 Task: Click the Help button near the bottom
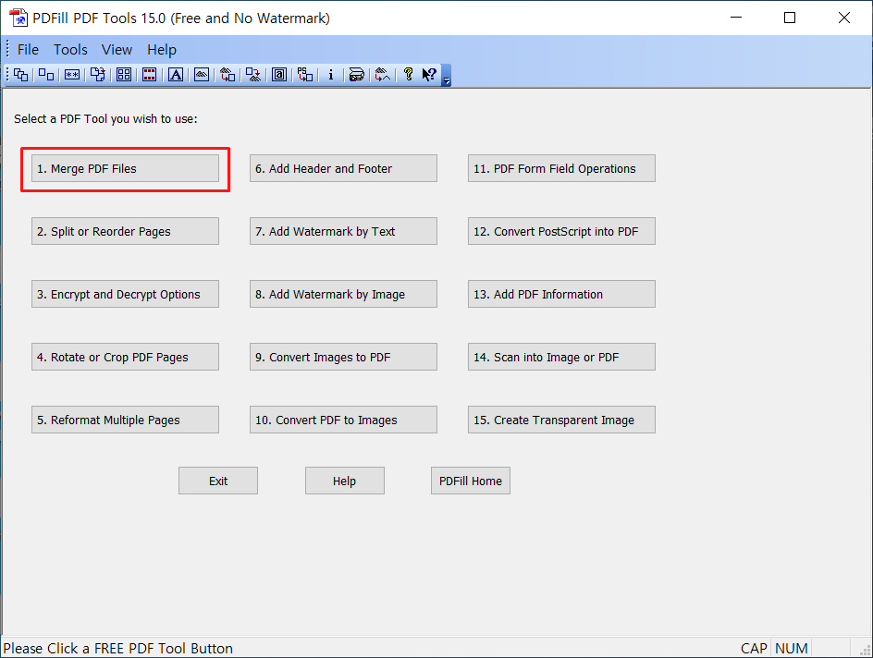point(345,481)
